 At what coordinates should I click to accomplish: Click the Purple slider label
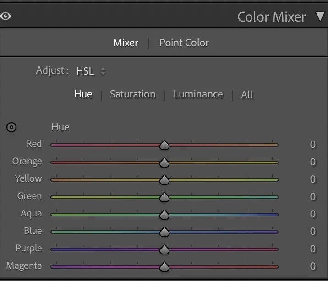pos(29,249)
